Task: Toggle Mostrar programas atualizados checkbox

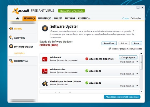Action: click(x=110, y=49)
